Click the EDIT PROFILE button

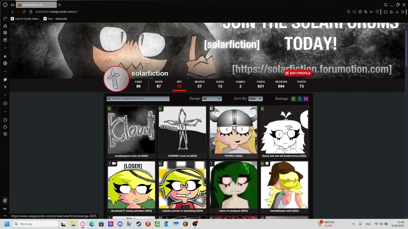pos(298,73)
